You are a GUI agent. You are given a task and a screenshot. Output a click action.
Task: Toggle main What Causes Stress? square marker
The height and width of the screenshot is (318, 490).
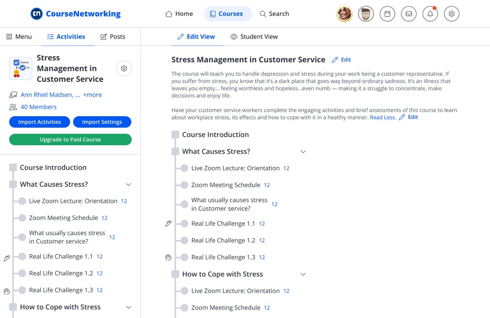(175, 151)
